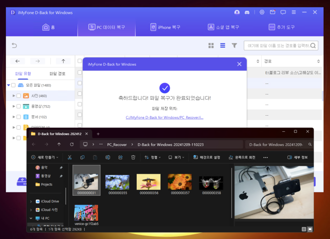Expand iCloud Drive in Explorer sidebar
Screen dimensions: 330x239
tap(31, 201)
